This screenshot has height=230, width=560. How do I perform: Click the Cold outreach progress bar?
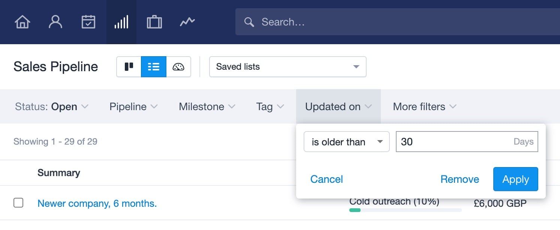tap(406, 210)
